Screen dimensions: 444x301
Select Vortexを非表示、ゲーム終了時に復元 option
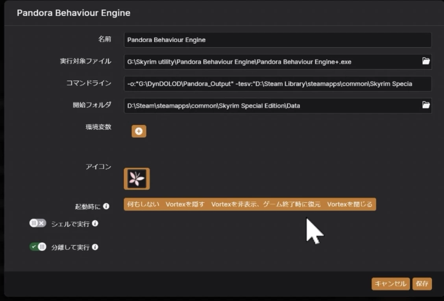pyautogui.click(x=266, y=204)
